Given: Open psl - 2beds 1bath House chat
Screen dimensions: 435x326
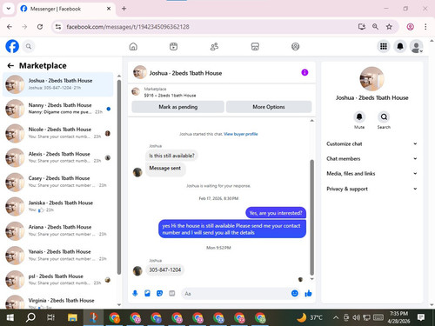Looking at the screenshot, I should (58, 280).
